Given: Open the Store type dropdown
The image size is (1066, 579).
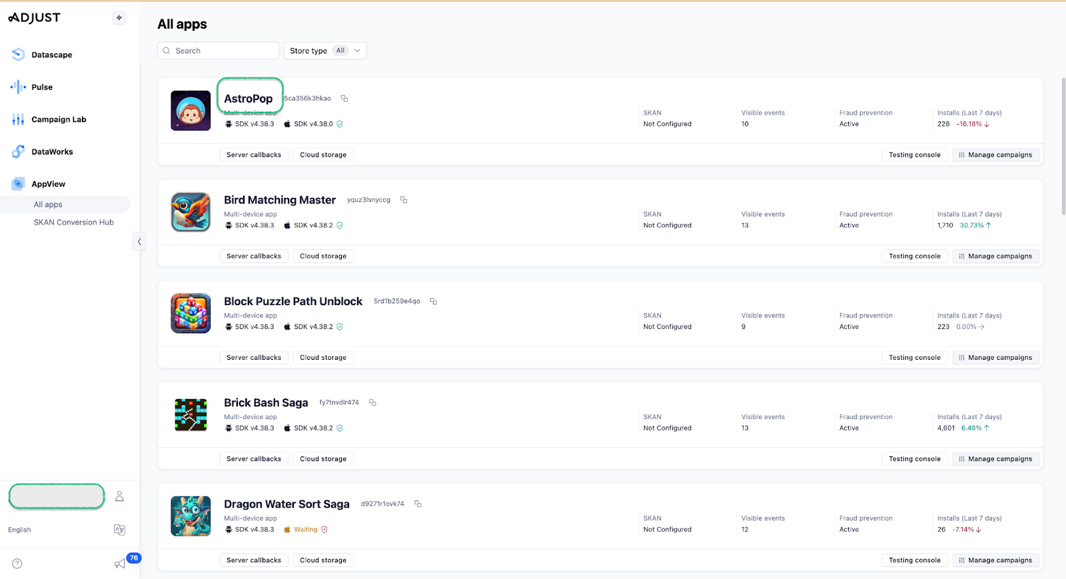Looking at the screenshot, I should click(x=325, y=51).
